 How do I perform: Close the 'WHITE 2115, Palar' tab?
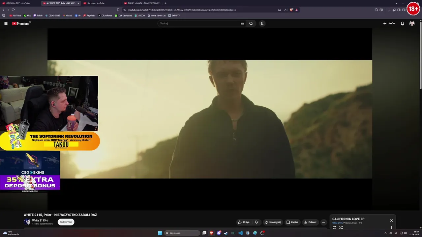pos(78,3)
